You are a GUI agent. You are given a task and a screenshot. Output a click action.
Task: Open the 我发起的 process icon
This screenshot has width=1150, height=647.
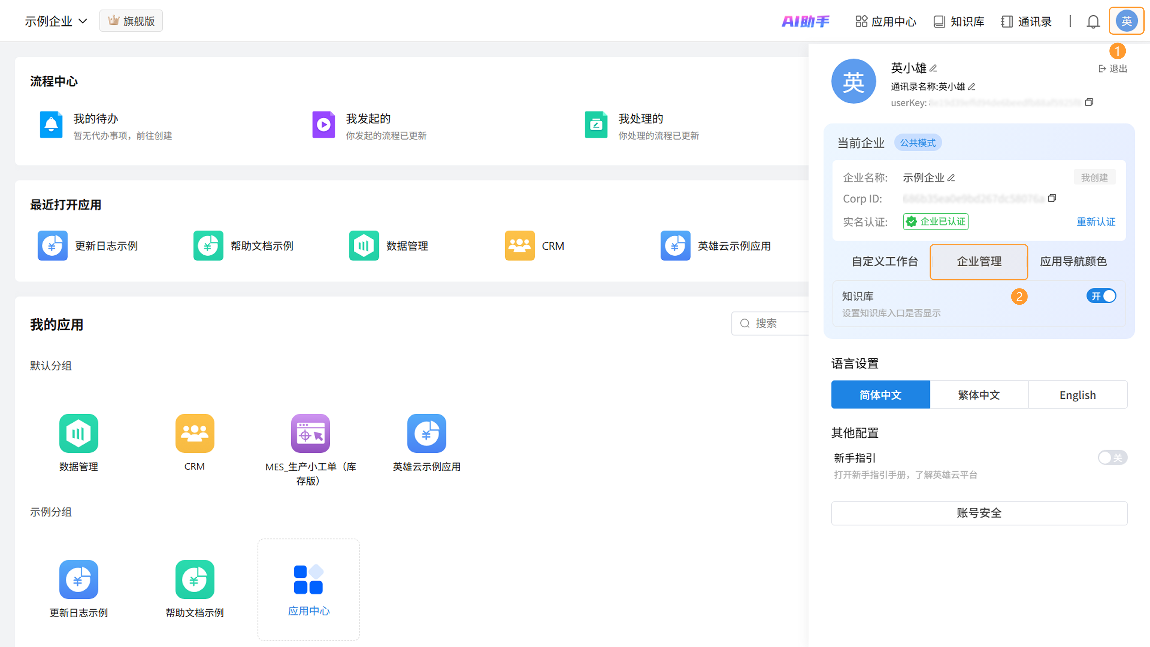(x=323, y=125)
